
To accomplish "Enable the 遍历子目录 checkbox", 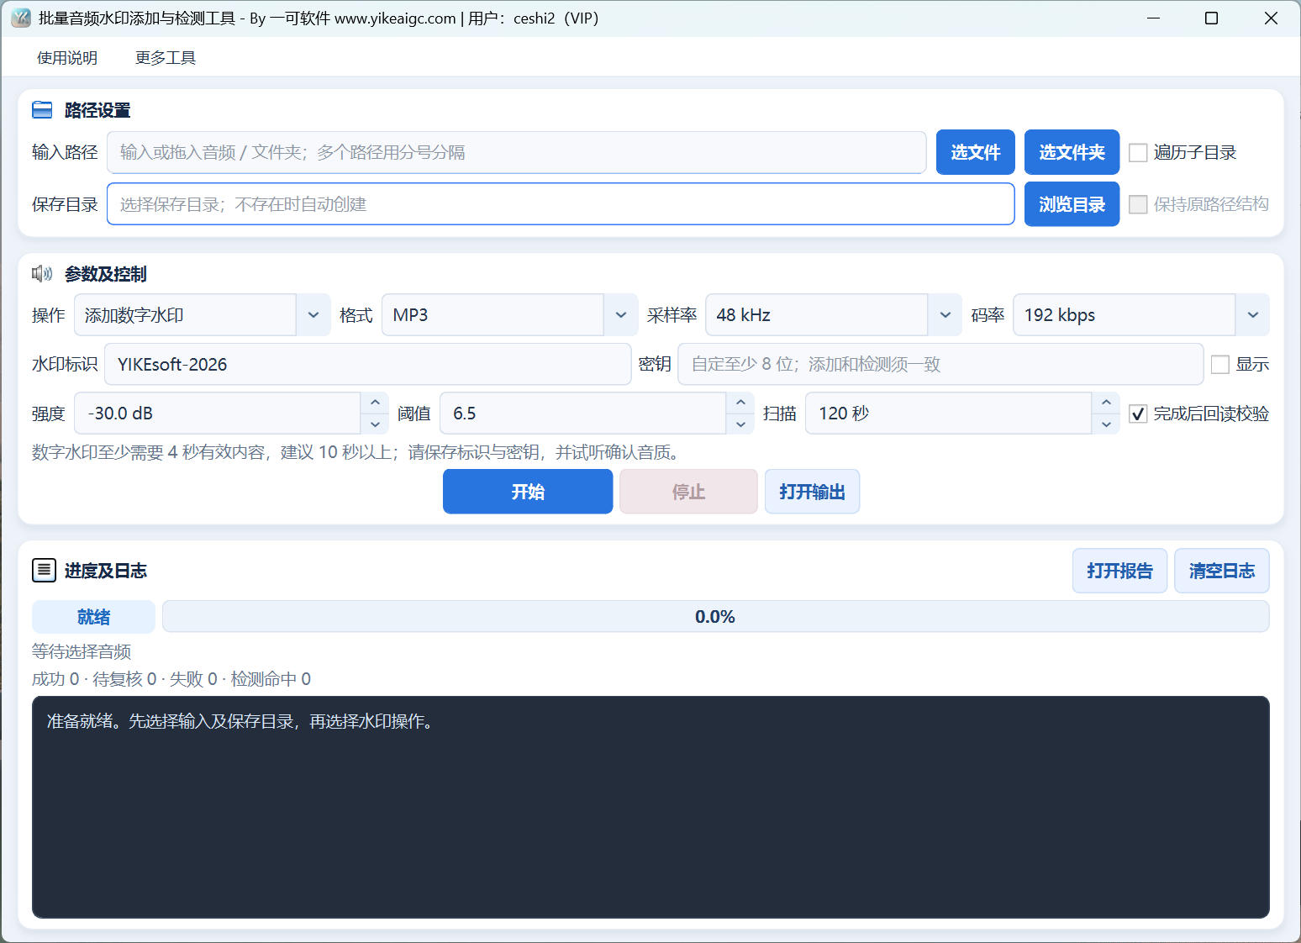I will point(1138,152).
